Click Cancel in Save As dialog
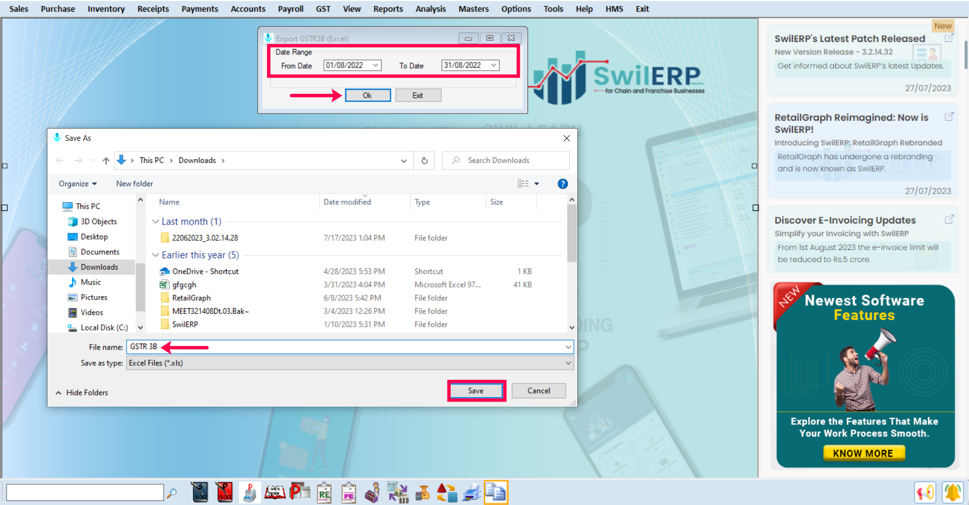 click(x=539, y=390)
